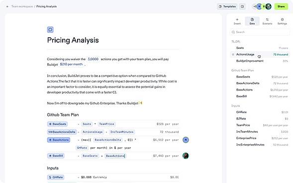The width and height of the screenshot is (293, 183).
Task: Select IncTeamMinutes row in sidebar
Action: pos(260,132)
